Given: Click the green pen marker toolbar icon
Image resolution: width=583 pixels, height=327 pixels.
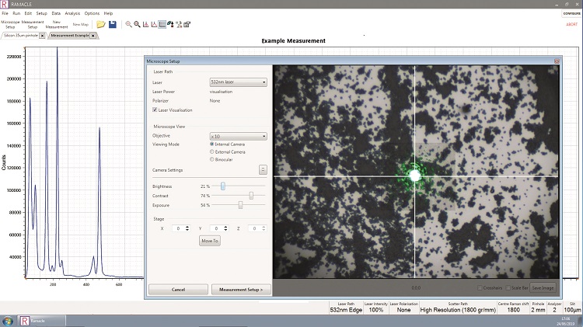Looking at the screenshot, I should click(170, 25).
